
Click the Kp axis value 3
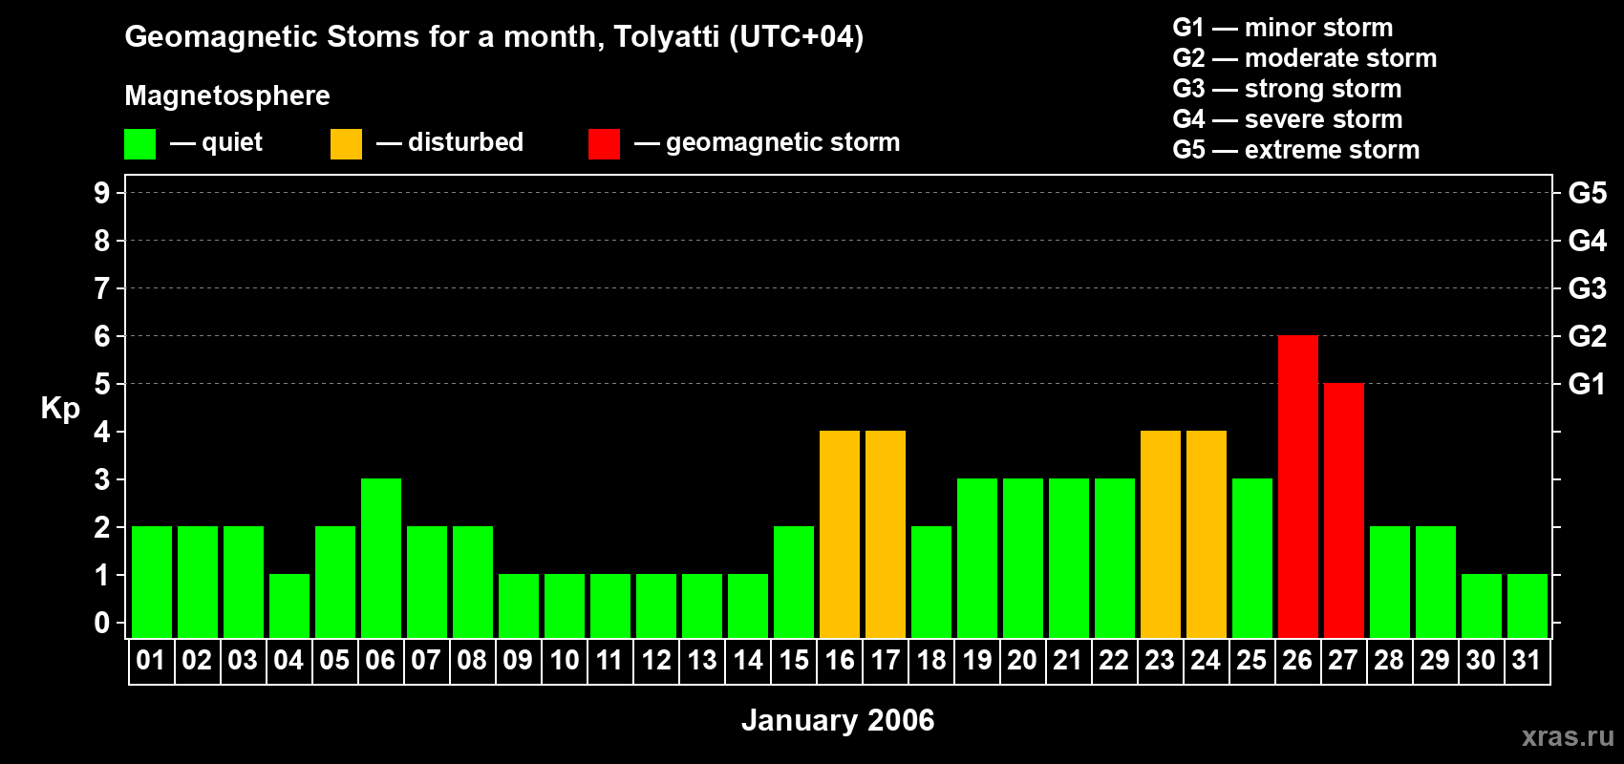(x=102, y=479)
